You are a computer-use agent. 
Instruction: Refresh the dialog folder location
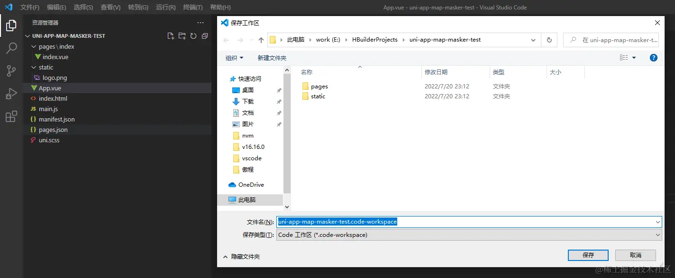click(x=549, y=40)
